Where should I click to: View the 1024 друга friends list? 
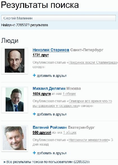click(42, 94)
